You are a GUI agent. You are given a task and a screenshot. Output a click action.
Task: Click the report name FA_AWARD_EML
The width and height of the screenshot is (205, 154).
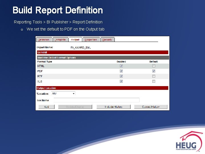tap(81, 48)
